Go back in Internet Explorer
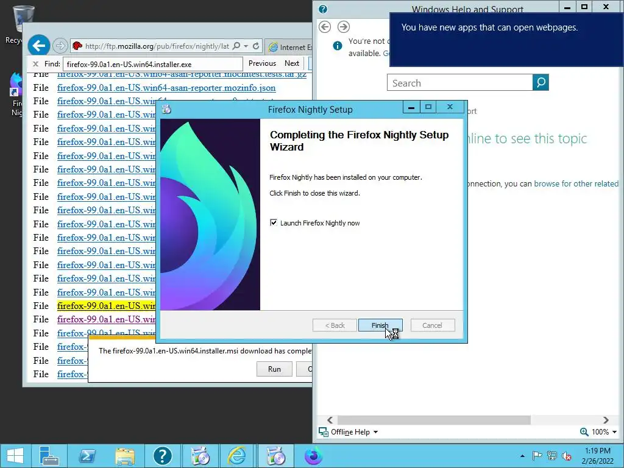This screenshot has height=468, width=624. 38,46
